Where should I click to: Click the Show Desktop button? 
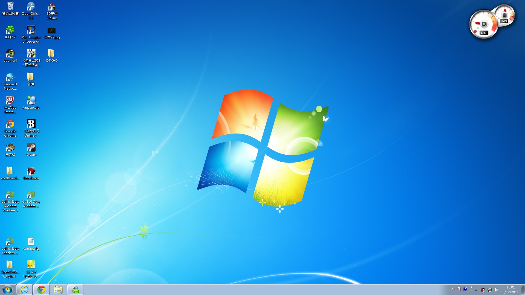[x=523, y=290]
